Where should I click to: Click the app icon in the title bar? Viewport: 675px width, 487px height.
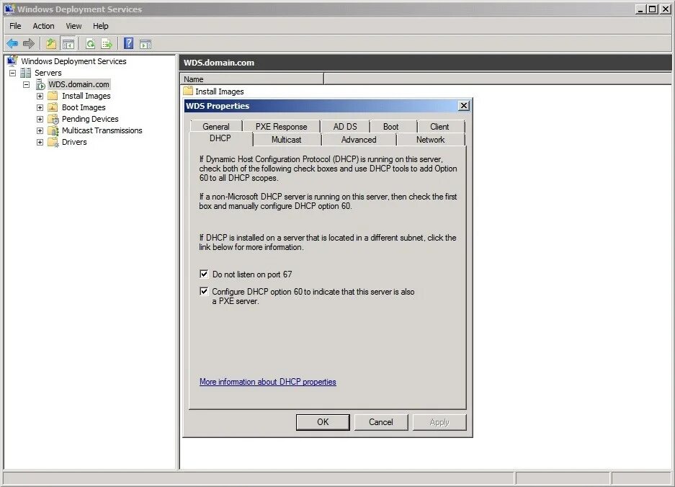(x=9, y=9)
